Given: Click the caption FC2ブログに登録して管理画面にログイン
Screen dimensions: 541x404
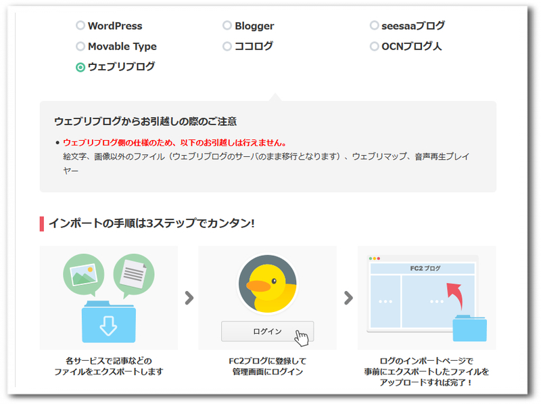Looking at the screenshot, I should coord(267,366).
